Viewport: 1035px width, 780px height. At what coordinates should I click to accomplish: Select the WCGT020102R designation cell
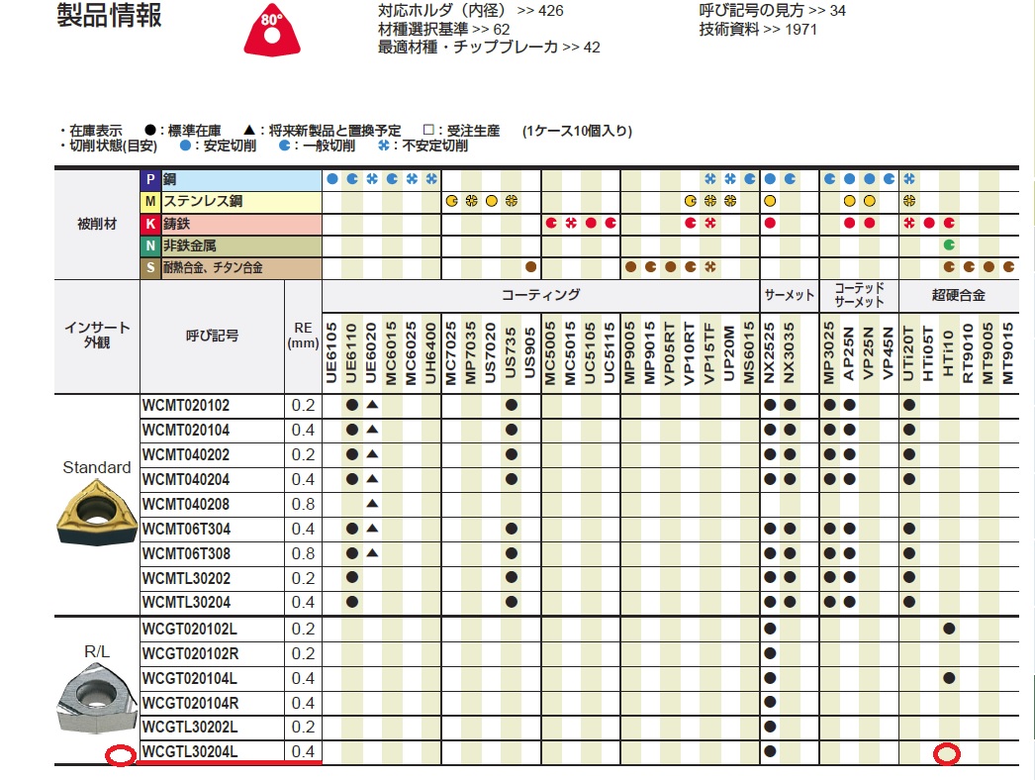pos(212,654)
